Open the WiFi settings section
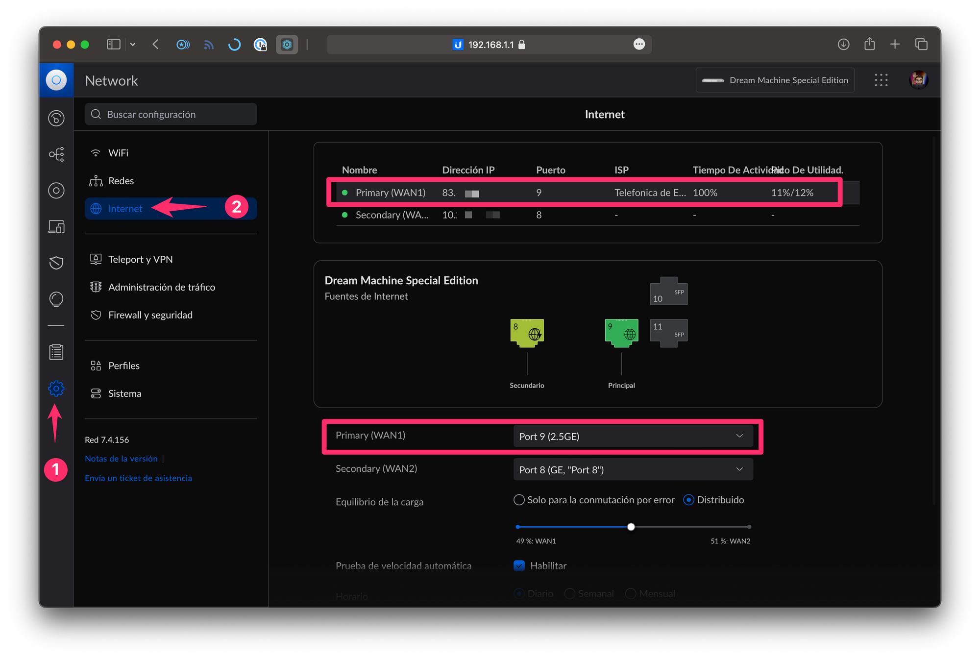Screen dimensions: 980x659 tap(171, 153)
